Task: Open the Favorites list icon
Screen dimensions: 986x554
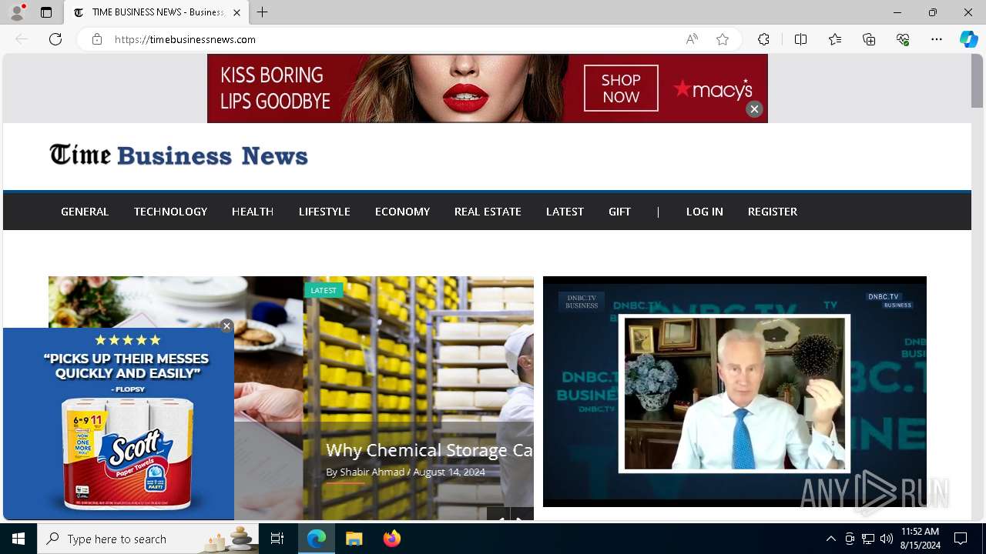Action: pyautogui.click(x=835, y=39)
